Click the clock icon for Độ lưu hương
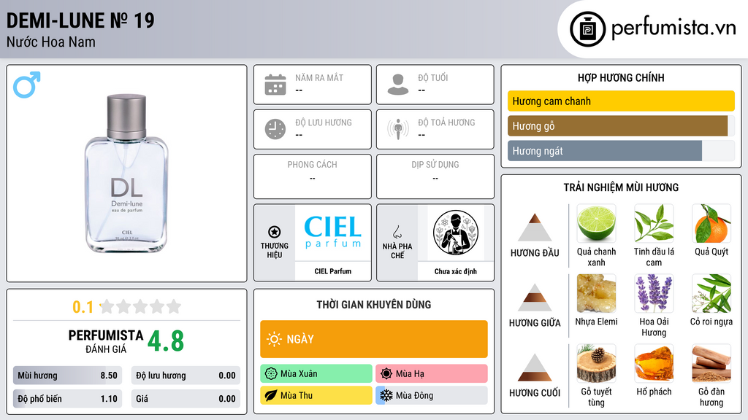Viewport: 748px width, 420px height. [x=275, y=129]
